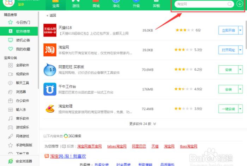Click the 游戏娱乐 gamepad icon

pos(10,127)
